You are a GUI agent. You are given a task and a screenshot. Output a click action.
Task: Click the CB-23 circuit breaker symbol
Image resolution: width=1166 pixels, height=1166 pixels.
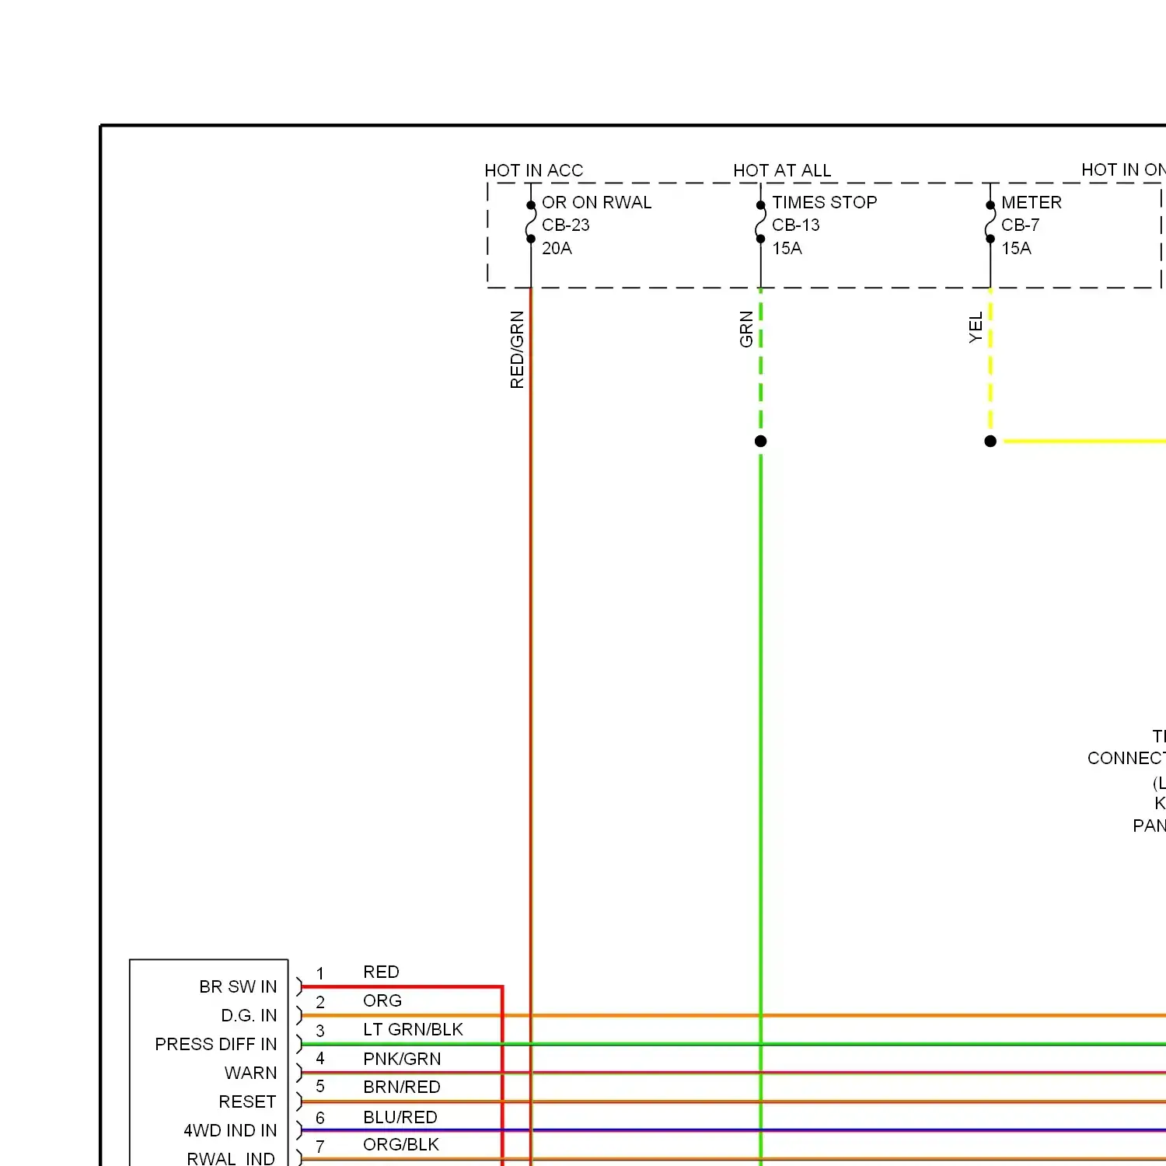[530, 222]
